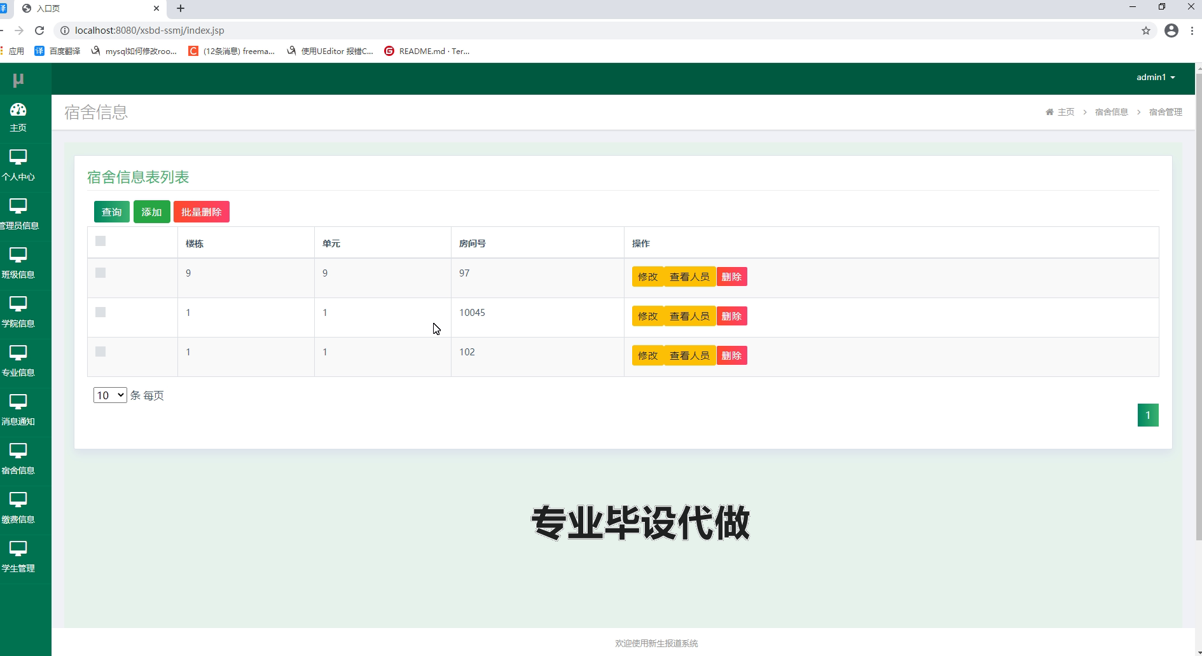The width and height of the screenshot is (1202, 656).
Task: Open 个人中心 monitor icon in sidebar
Action: tap(18, 157)
